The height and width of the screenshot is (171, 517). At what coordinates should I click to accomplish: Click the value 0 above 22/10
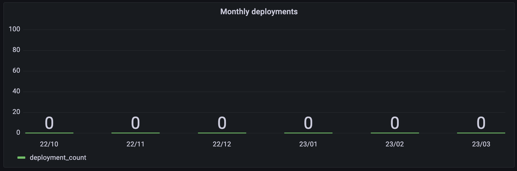(49, 123)
